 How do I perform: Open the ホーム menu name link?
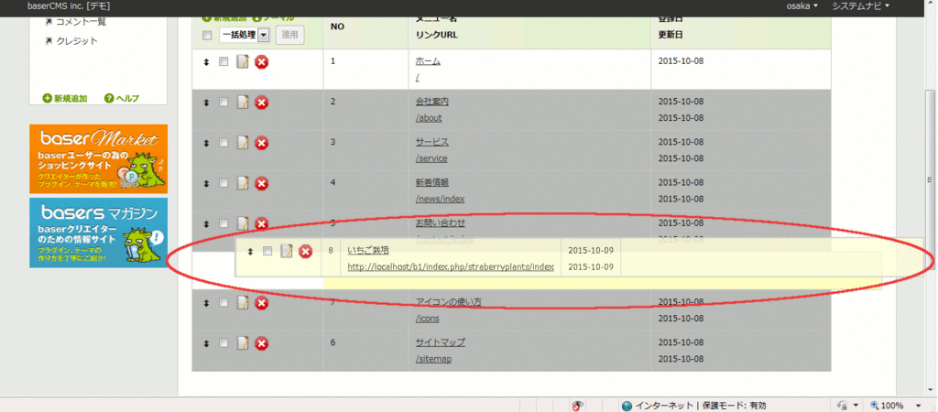tap(428, 61)
